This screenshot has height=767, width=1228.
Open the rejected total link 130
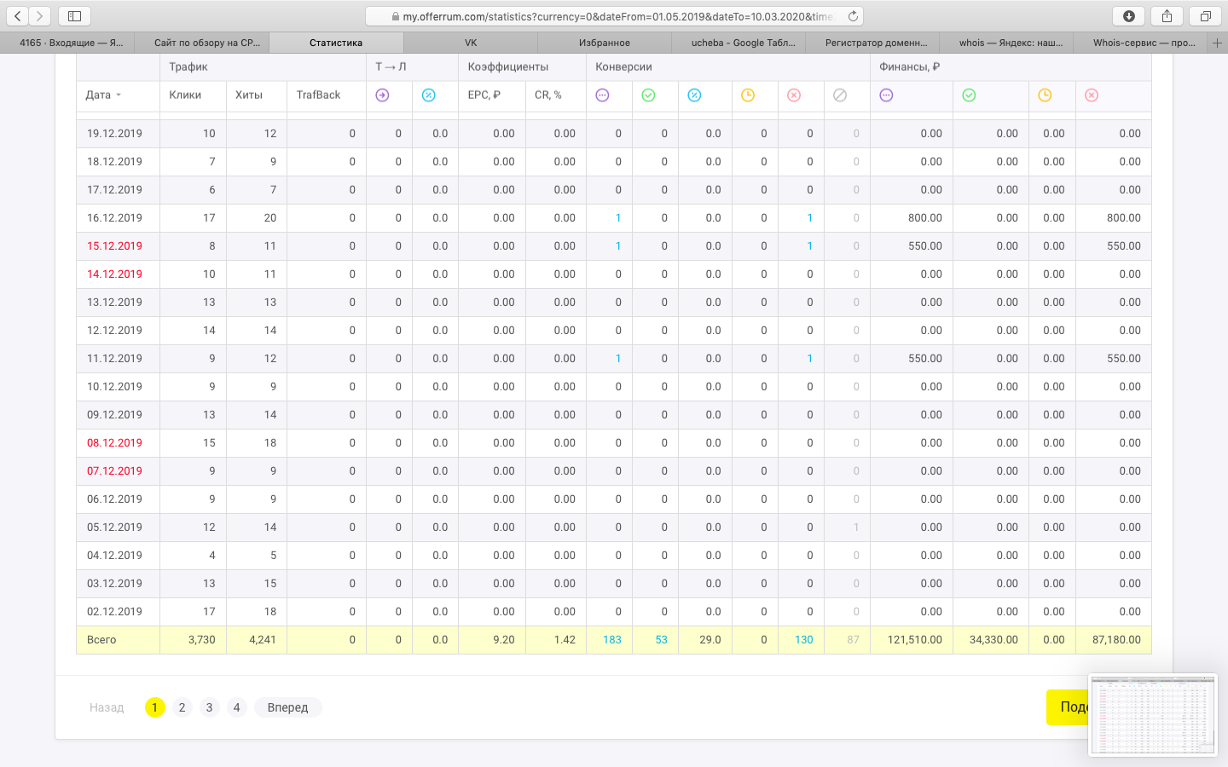click(804, 640)
